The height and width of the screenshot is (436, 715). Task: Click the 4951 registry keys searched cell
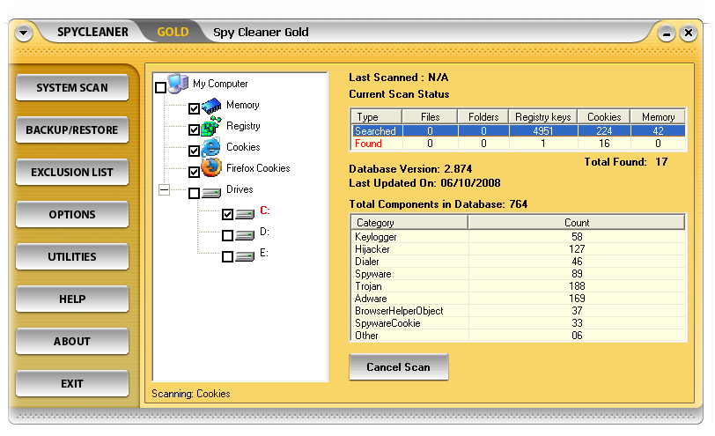(543, 131)
